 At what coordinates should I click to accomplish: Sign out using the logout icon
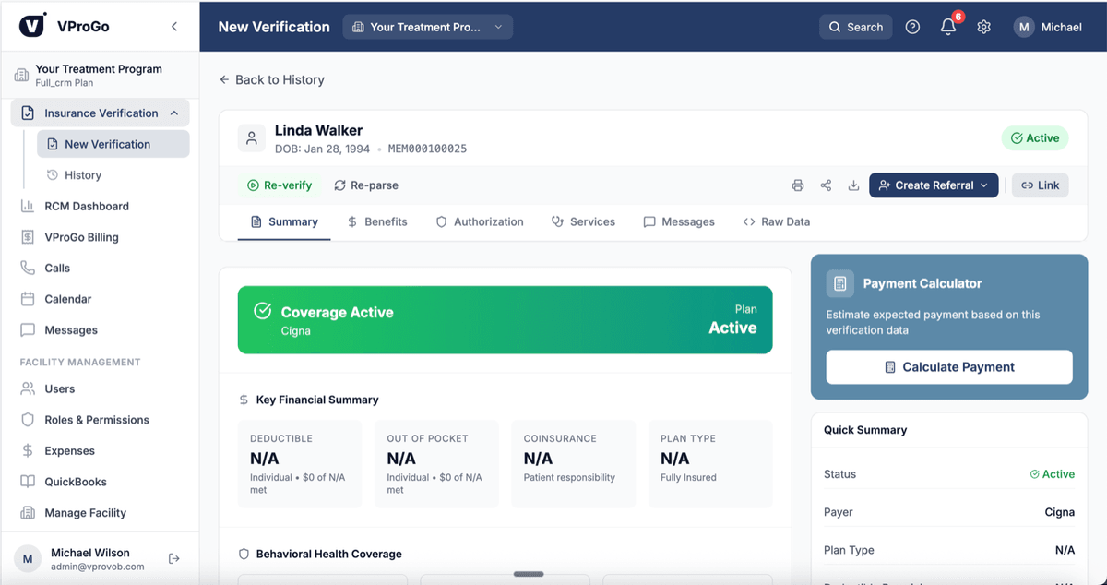tap(173, 557)
